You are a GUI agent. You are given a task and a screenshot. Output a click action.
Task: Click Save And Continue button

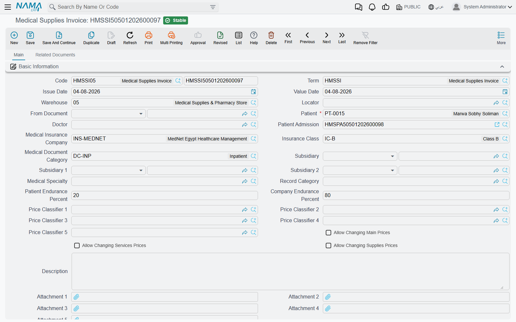59,38
